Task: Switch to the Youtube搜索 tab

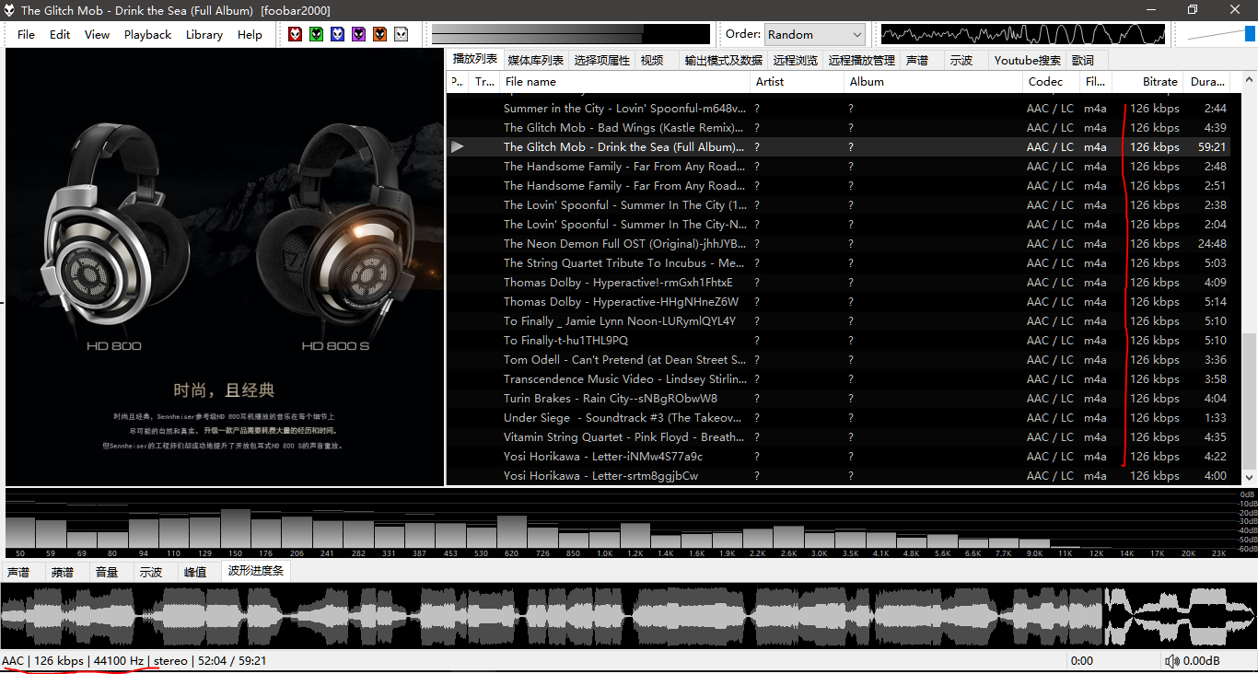Action: tap(1027, 60)
